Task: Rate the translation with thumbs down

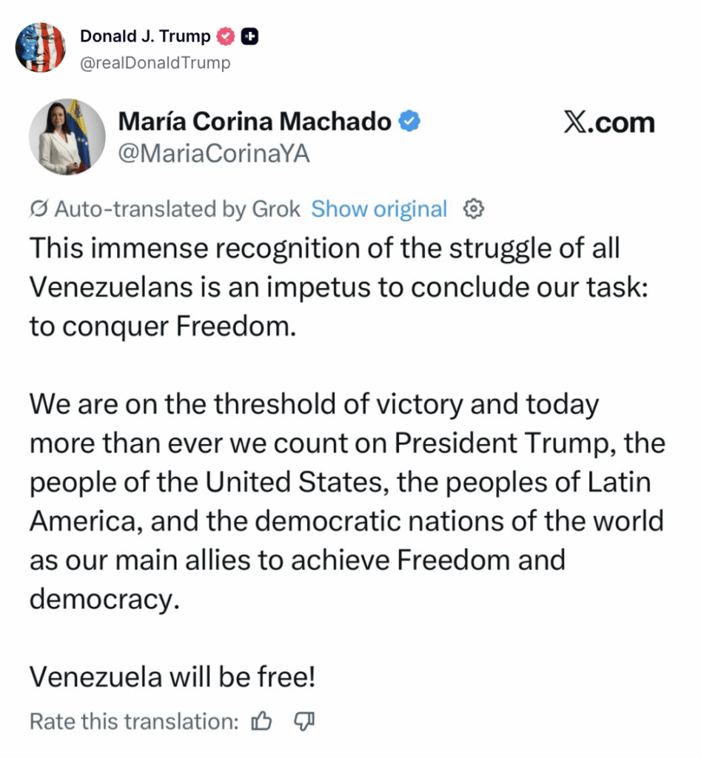Action: click(304, 721)
